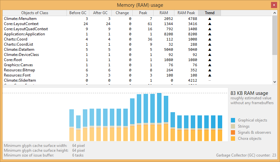Sort by the RAM Peak column header
Viewport: 280px width, 162px height.
click(186, 13)
